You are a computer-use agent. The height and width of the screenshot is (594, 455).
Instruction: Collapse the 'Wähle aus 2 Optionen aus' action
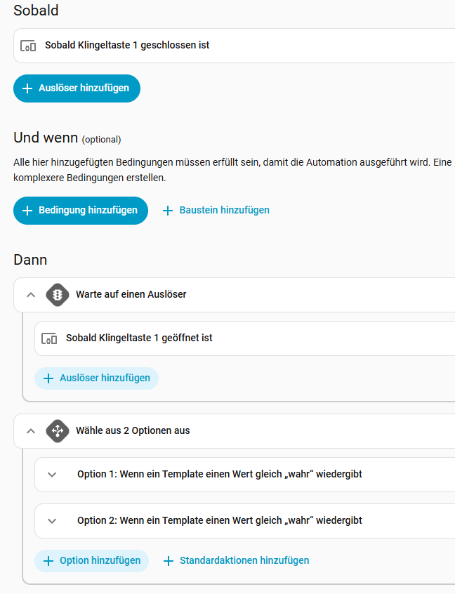[30, 431]
